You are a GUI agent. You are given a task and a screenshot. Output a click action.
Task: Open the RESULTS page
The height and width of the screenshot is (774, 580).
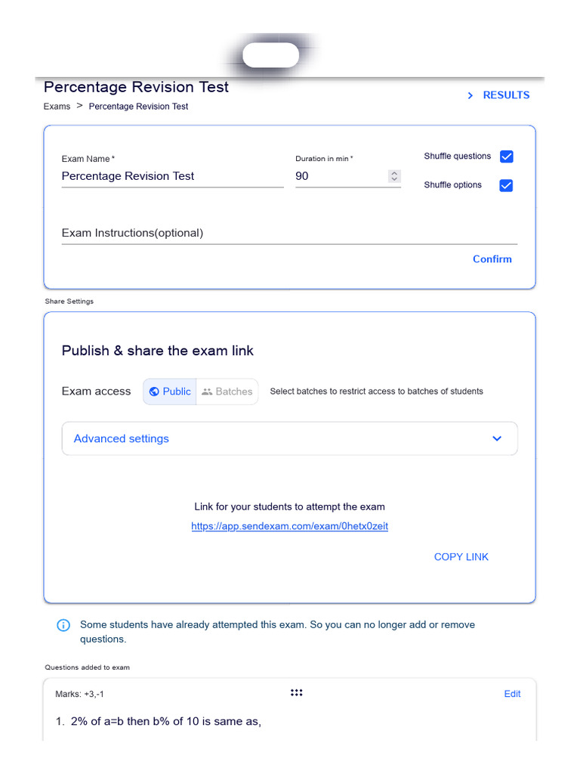click(x=506, y=95)
